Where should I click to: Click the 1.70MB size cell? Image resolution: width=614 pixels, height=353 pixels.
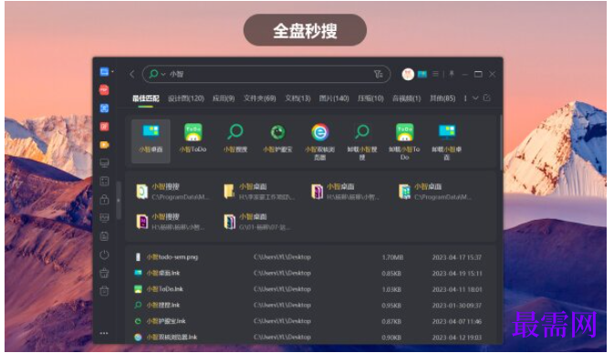(x=392, y=257)
